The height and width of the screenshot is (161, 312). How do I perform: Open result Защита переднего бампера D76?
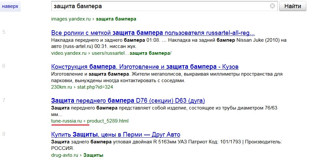coord(128,100)
